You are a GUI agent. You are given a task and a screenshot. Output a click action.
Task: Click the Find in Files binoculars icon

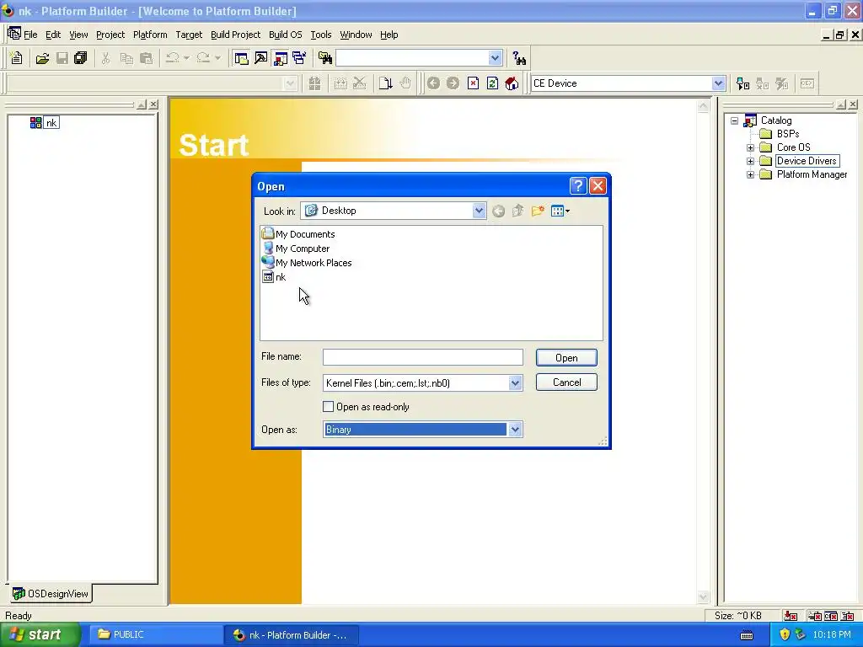pos(325,58)
